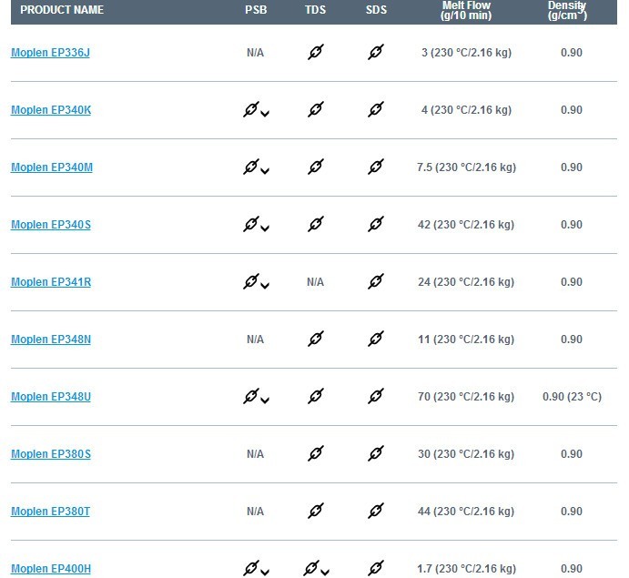This screenshot has width=629, height=578.
Task: Open SDS link icon for Moplen EP340M
Action: (376, 167)
